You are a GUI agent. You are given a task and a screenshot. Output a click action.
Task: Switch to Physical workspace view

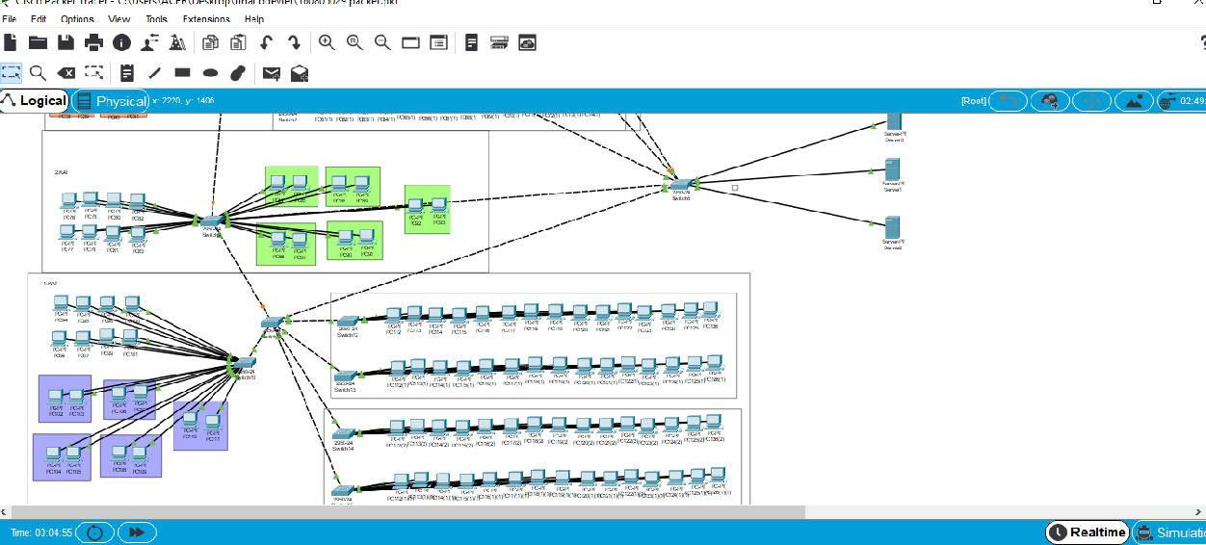[112, 101]
